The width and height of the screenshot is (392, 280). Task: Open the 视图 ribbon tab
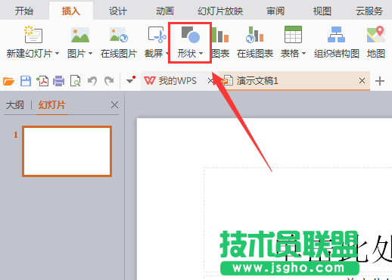click(x=322, y=11)
